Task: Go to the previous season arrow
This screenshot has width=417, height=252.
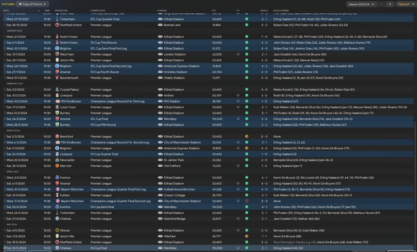Action: (382, 4)
